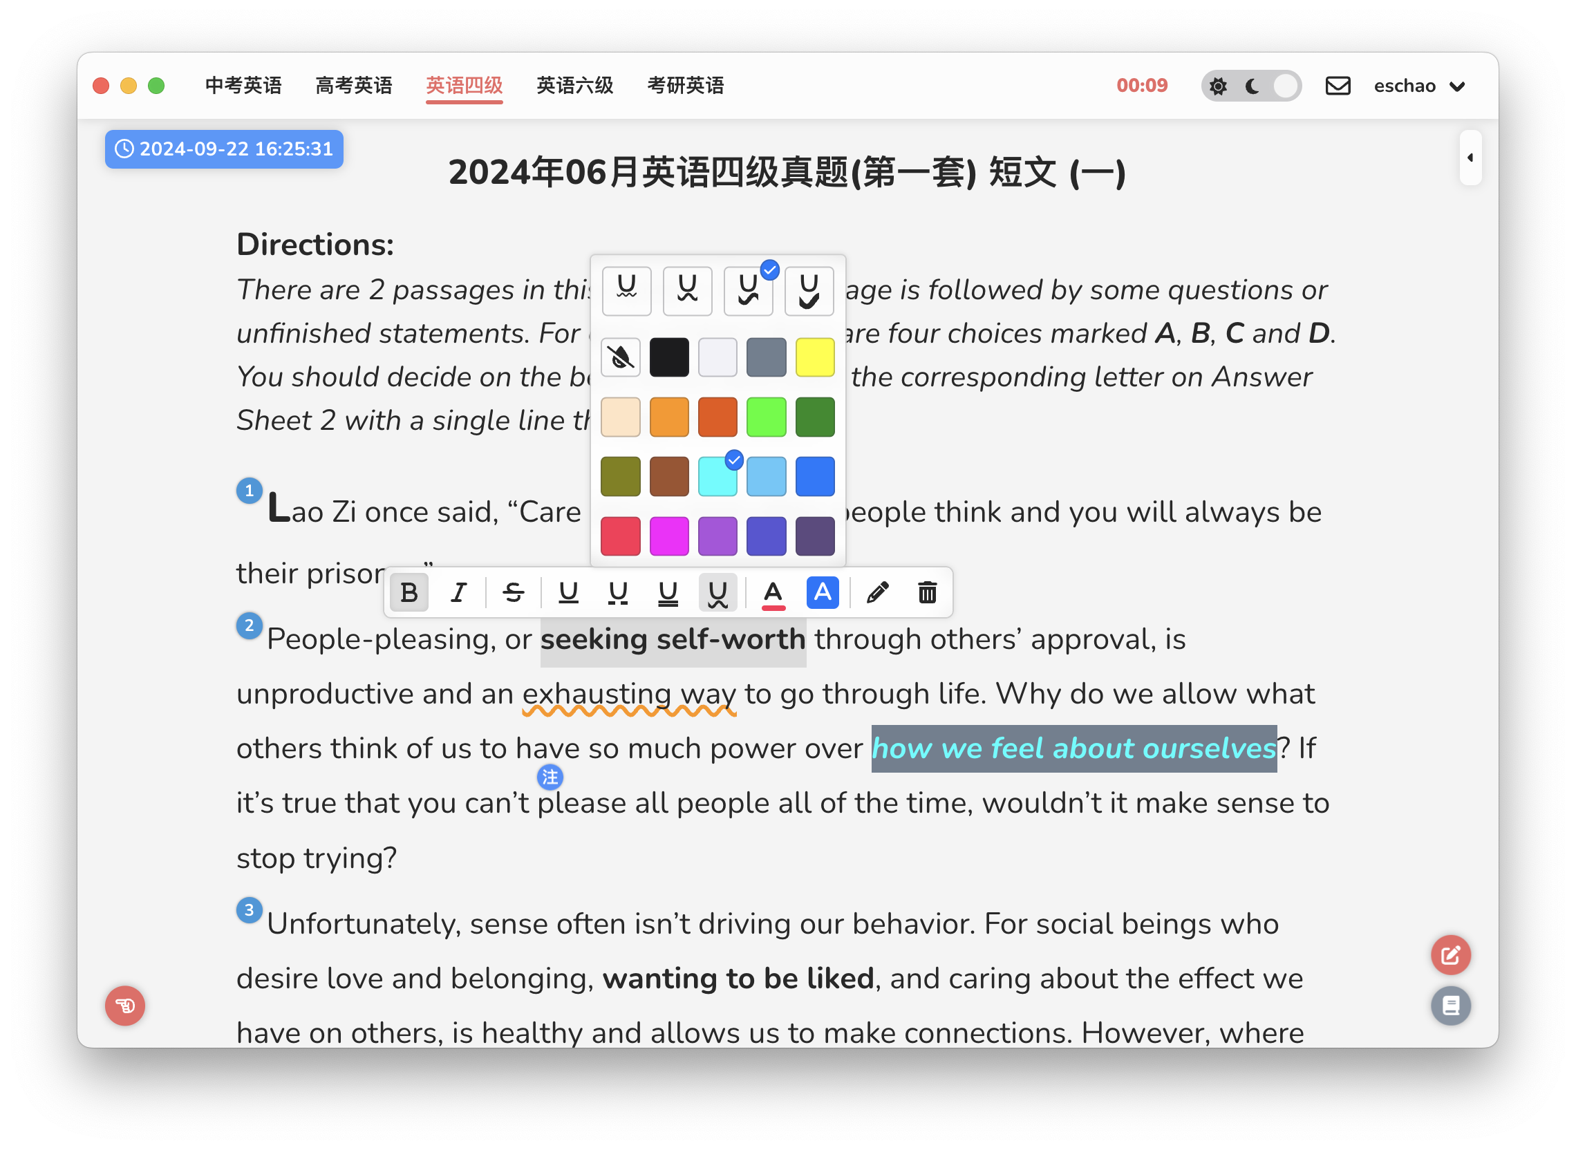This screenshot has width=1576, height=1150.
Task: Select the checked medium wavy underline
Action: pos(749,291)
